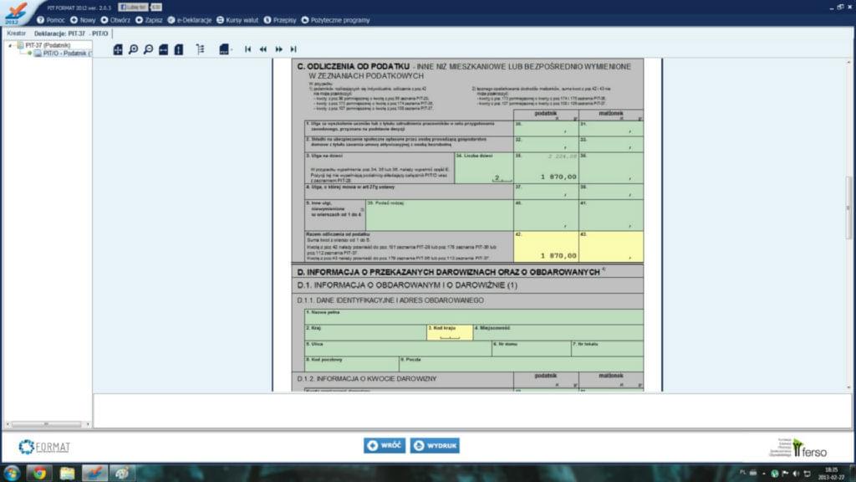Screen dimensions: 856x482
Task: Switch to the Kreator tab
Action: (17, 33)
